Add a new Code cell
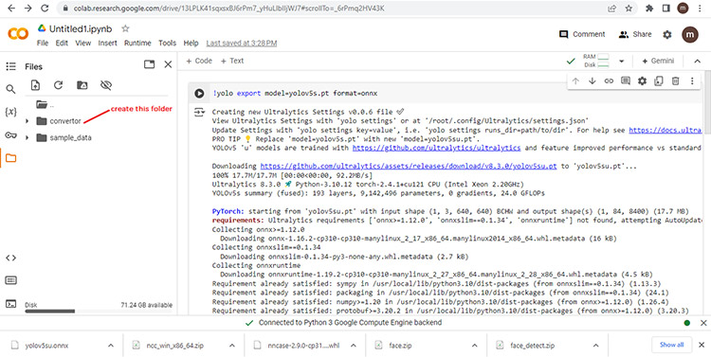This screenshot has width=711, height=357. click(x=199, y=61)
